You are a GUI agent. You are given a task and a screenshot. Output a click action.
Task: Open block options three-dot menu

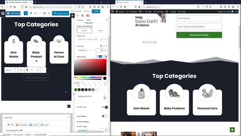pos(43,70)
